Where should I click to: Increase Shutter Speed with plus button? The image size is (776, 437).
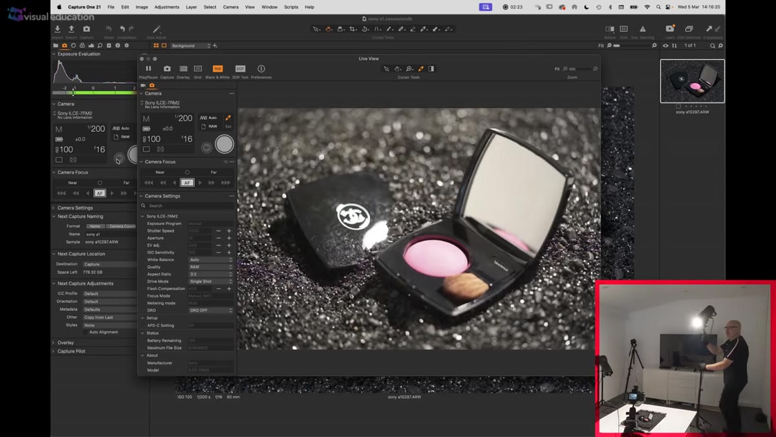point(229,231)
